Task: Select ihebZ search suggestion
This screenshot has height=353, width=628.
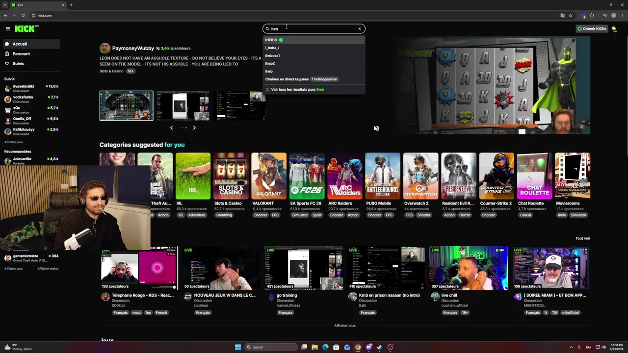Action: tap(314, 63)
